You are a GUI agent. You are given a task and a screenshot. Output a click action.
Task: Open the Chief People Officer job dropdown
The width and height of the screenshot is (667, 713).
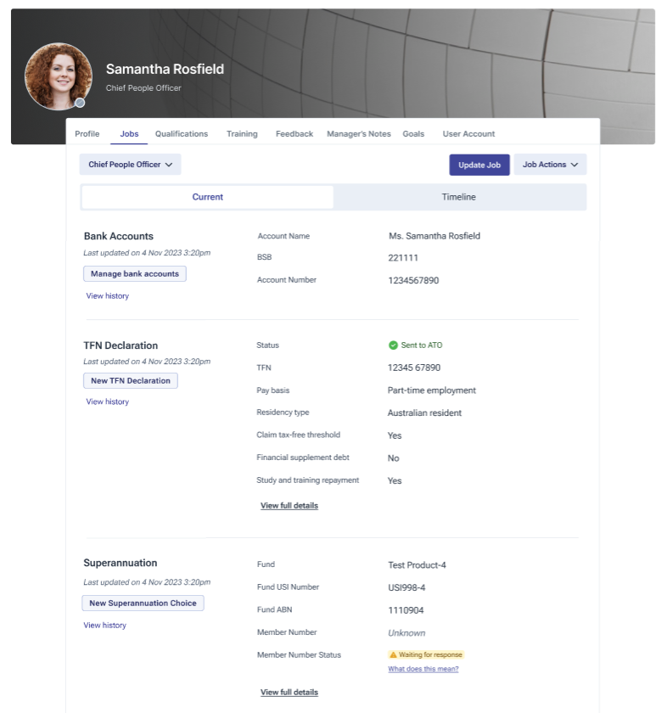tap(130, 165)
